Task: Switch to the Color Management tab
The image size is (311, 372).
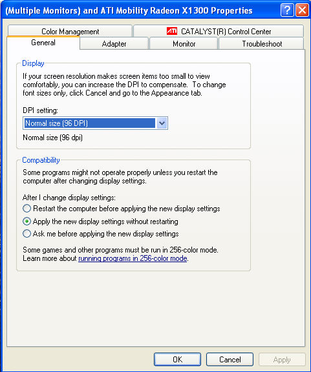Action: tap(70, 31)
